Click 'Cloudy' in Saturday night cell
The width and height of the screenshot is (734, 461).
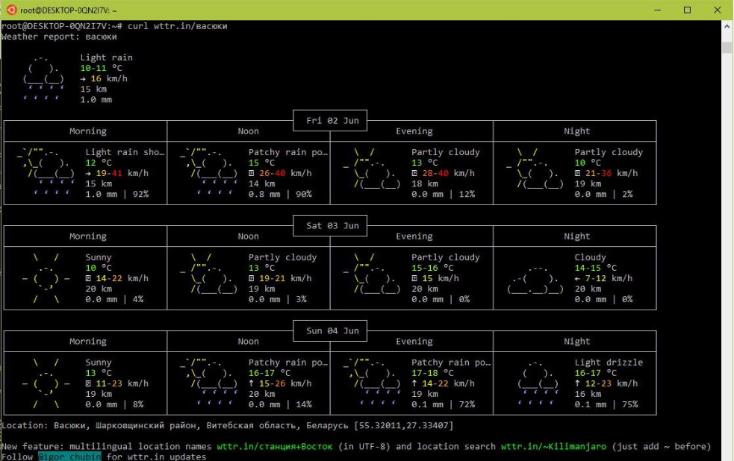click(x=591, y=257)
